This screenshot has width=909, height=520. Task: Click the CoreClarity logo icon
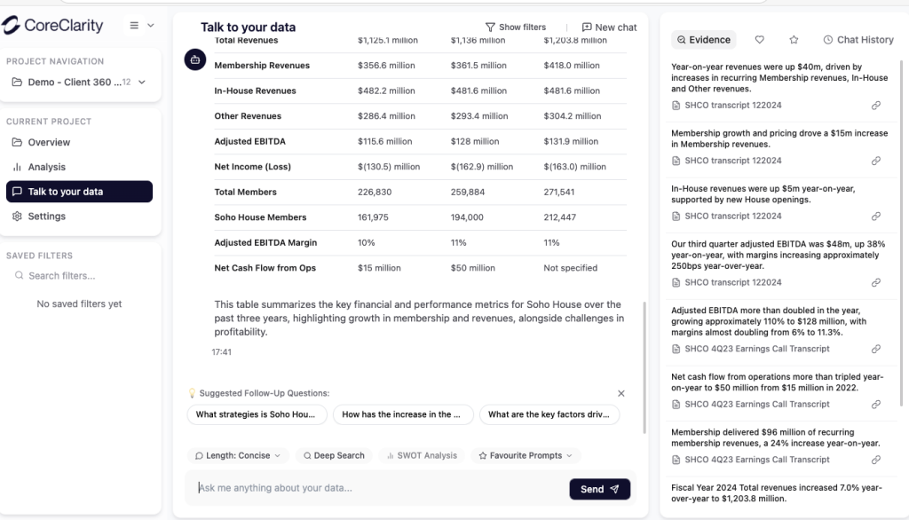coord(12,26)
